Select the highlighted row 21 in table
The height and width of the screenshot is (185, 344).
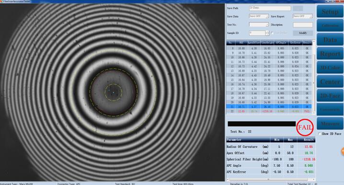[269, 107]
